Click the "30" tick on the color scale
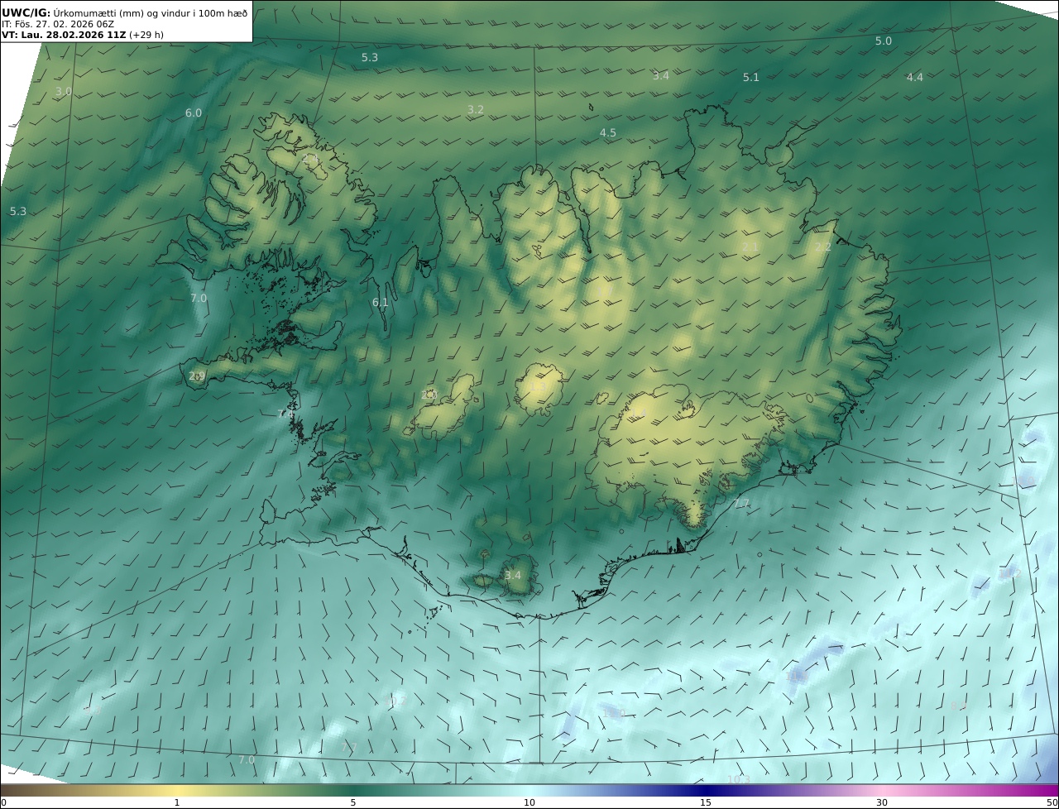Viewport: 1059px width, 809px height. pos(882,802)
